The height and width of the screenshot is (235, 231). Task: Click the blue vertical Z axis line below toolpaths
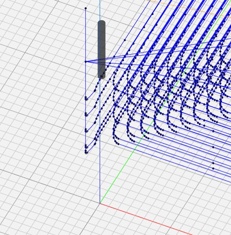pyautogui.click(x=100, y=176)
